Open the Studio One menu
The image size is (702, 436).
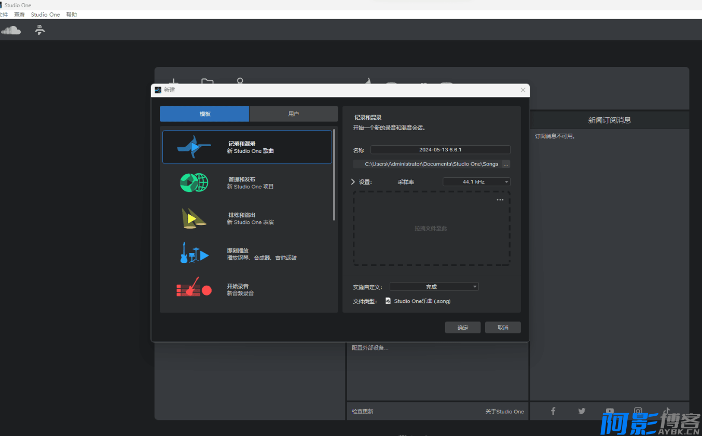[46, 15]
